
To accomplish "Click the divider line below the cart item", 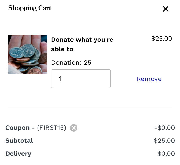I will click(x=90, y=107).
